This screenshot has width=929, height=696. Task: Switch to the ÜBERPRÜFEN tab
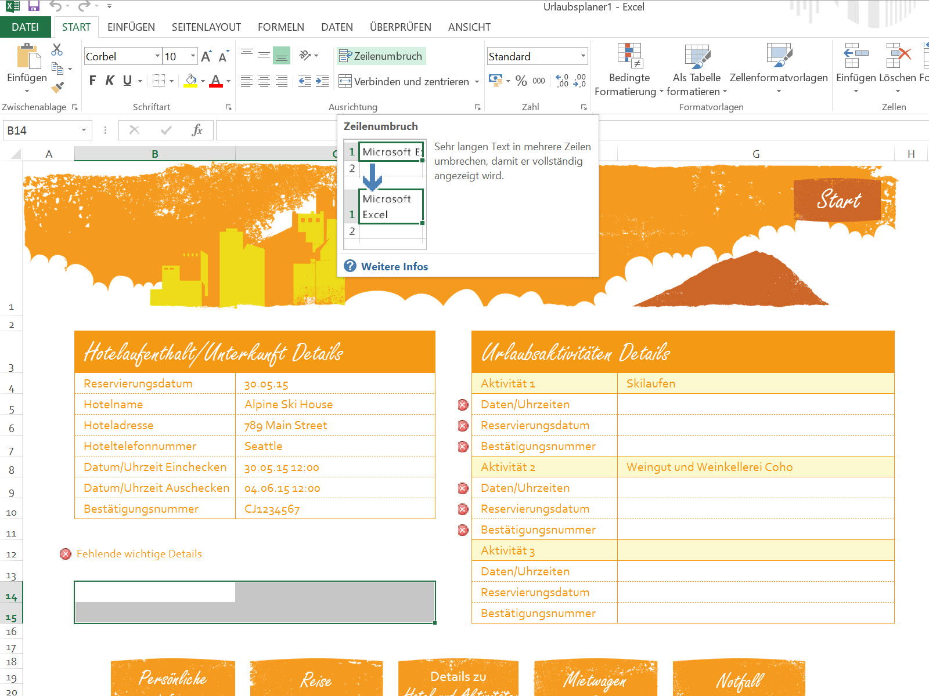401,27
